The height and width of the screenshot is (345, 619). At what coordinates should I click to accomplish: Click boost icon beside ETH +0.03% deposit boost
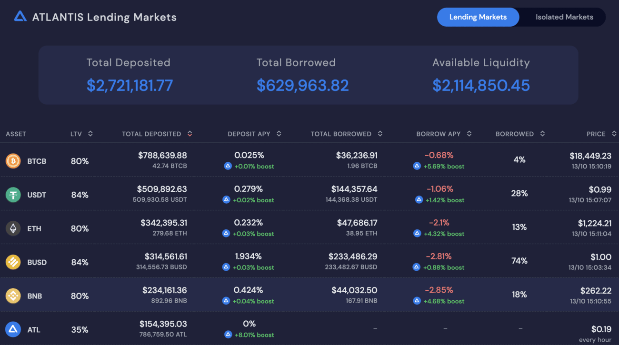click(226, 234)
